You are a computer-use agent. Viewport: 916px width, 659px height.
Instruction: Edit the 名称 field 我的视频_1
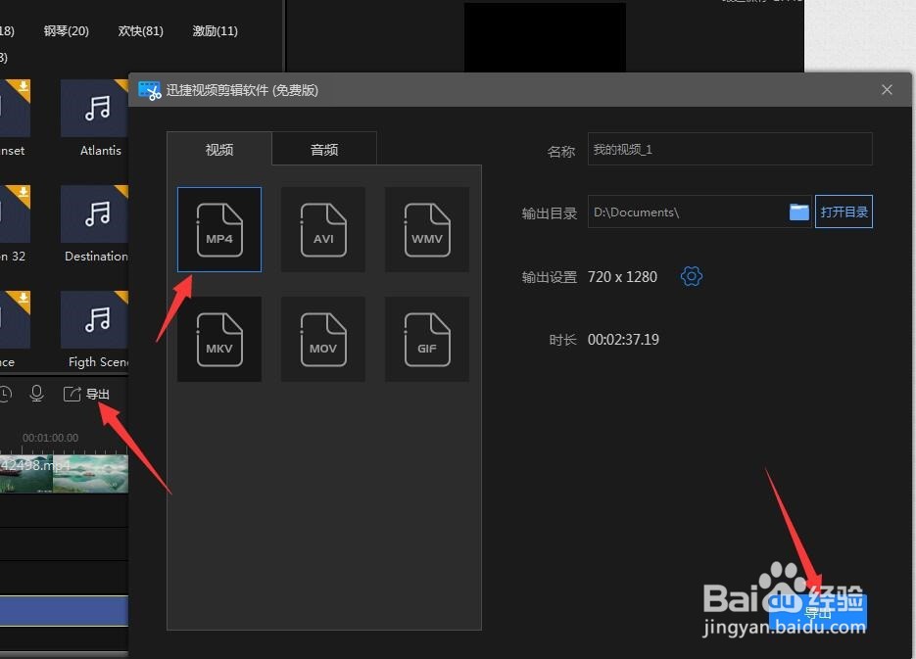pyautogui.click(x=730, y=150)
